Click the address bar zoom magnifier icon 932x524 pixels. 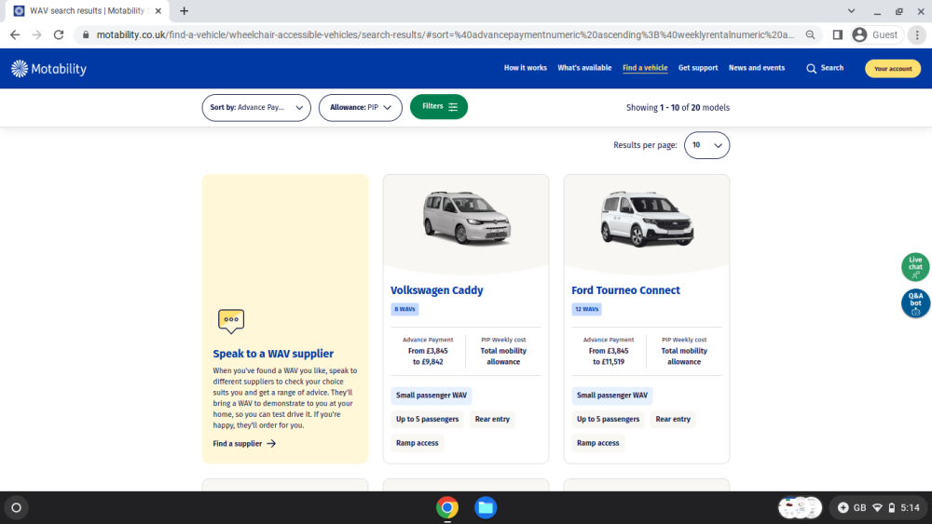810,35
